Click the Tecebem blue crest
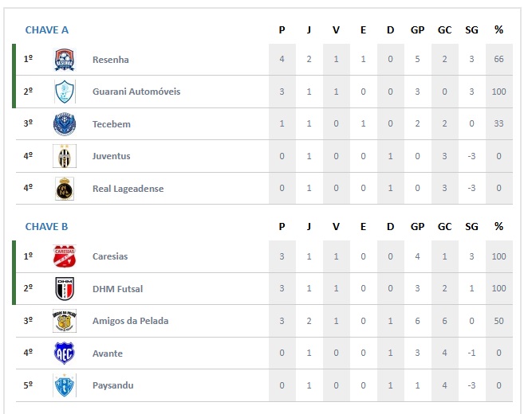528x414 pixels. [x=65, y=124]
